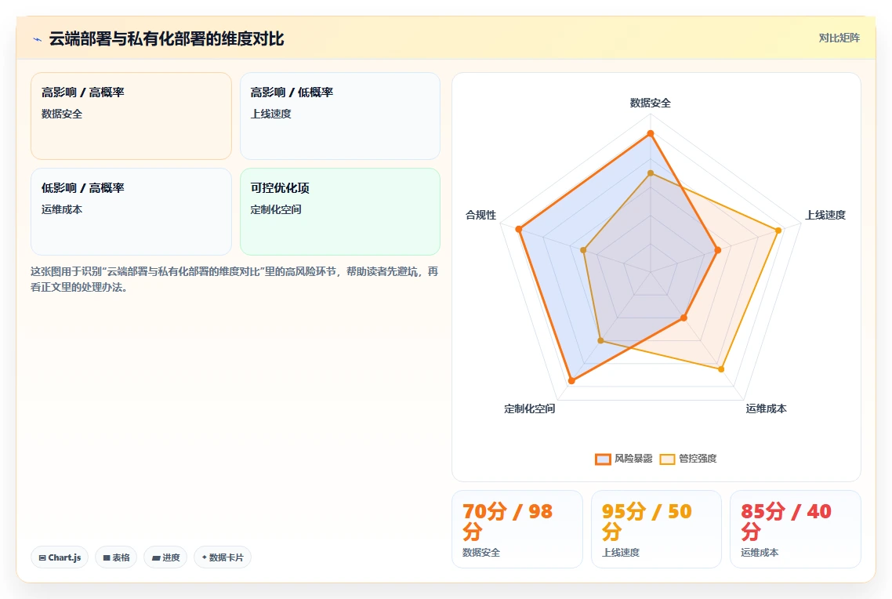Click the 70分 / 98分 数据安全 card
The image size is (892, 599).
click(517, 529)
